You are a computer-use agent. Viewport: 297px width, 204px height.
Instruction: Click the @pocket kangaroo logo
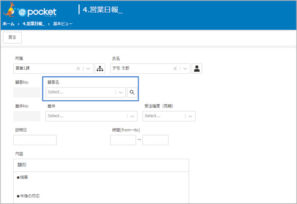coord(30,10)
